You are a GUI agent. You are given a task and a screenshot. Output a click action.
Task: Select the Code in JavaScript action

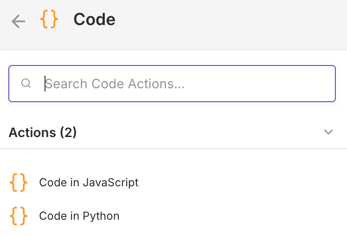89,183
